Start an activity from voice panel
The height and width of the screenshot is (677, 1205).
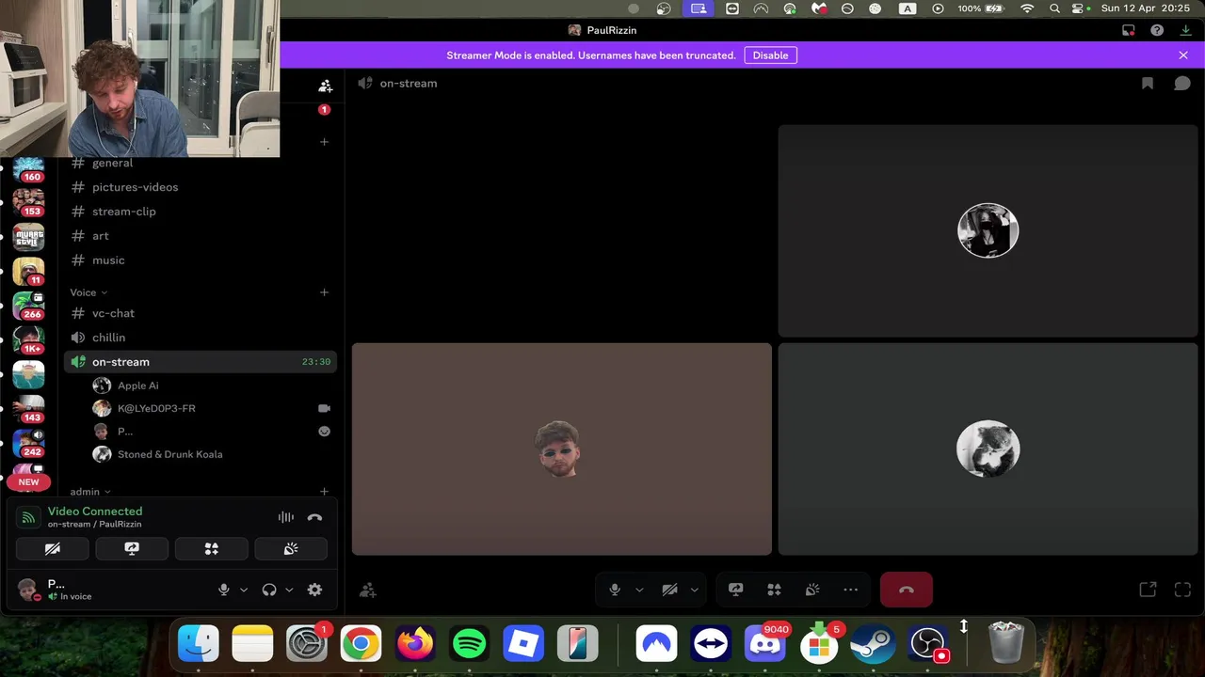click(212, 549)
